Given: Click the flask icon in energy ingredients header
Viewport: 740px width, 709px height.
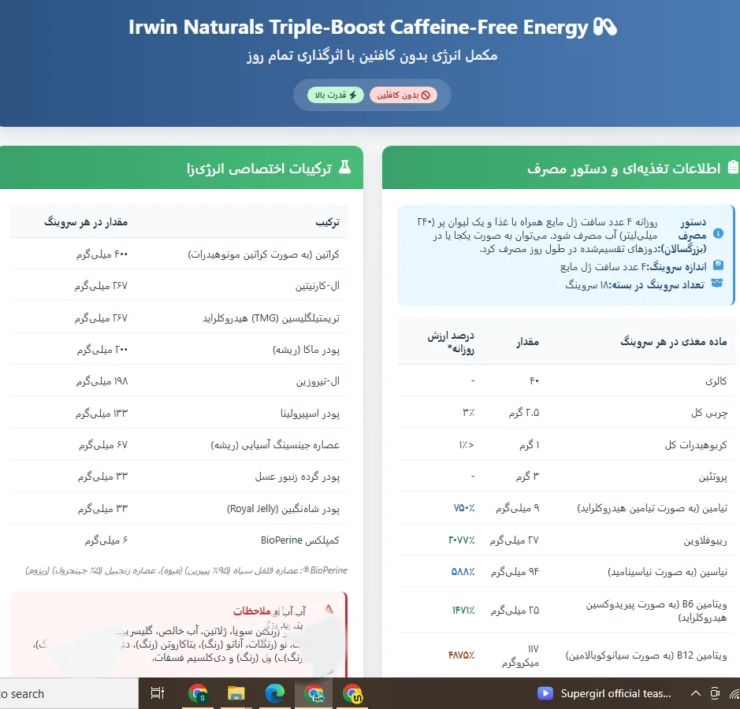Looking at the screenshot, I should [x=344, y=168].
